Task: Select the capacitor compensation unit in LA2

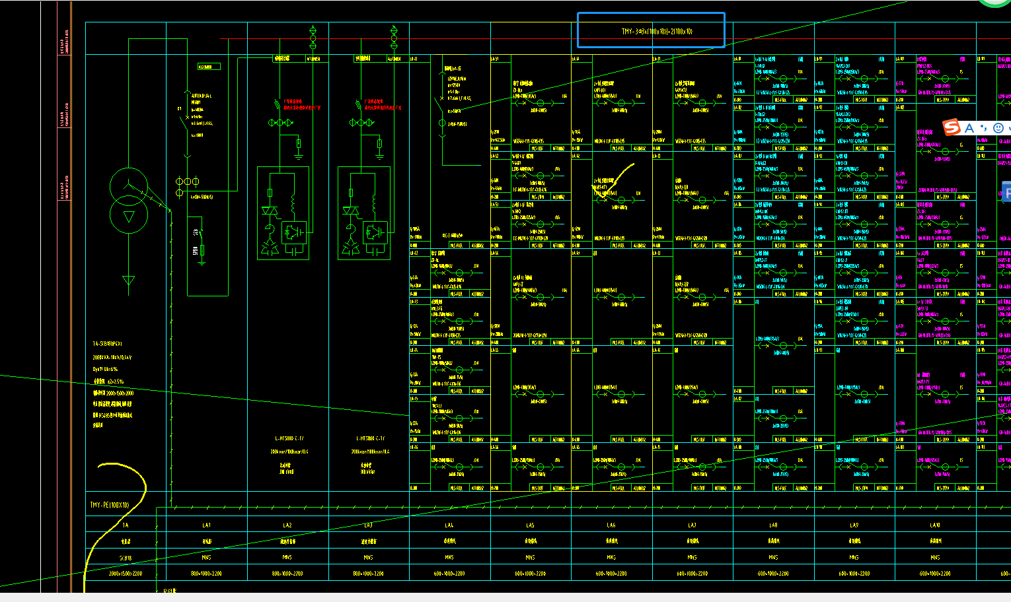Action: pyautogui.click(x=283, y=213)
